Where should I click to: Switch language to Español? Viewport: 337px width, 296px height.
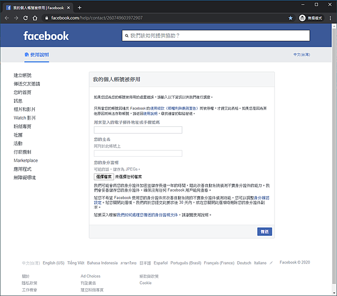[x=161, y=263]
